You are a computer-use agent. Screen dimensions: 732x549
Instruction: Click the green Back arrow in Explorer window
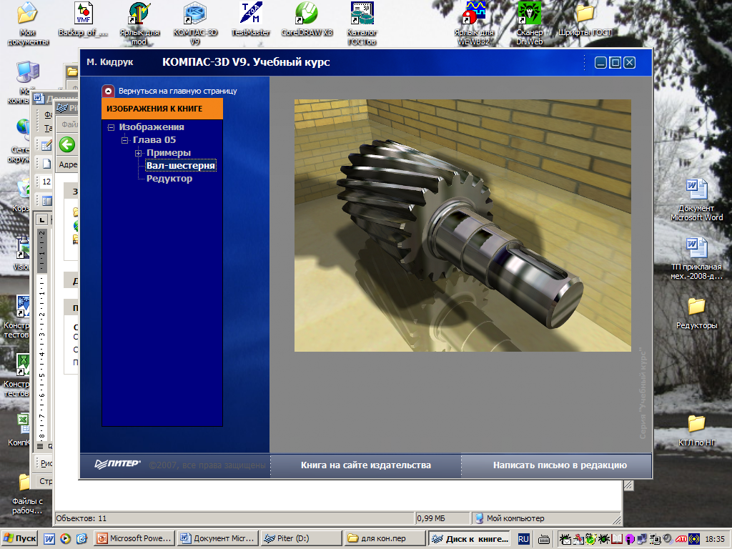(x=67, y=144)
